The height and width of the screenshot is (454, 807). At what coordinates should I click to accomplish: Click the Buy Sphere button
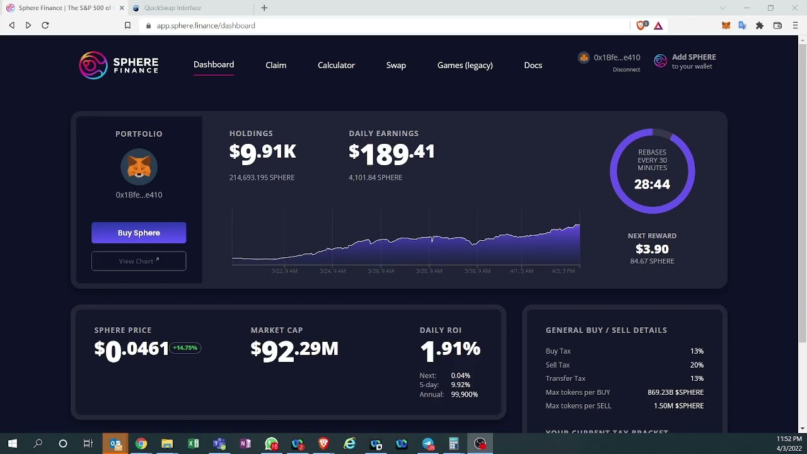pyautogui.click(x=139, y=233)
